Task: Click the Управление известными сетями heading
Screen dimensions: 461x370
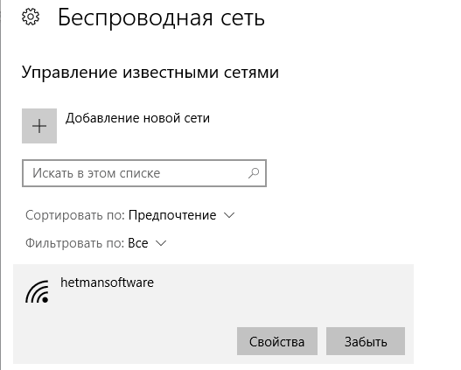Action: (150, 73)
